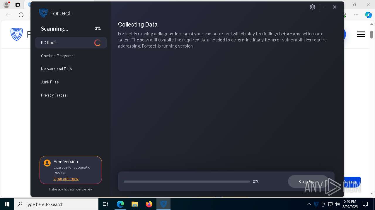Screen dimensions: 375x210
Task: Click the Collecting Data heading
Action: click(138, 24)
